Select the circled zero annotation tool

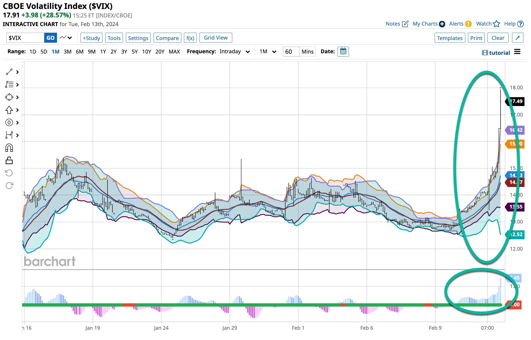pyautogui.click(x=9, y=123)
